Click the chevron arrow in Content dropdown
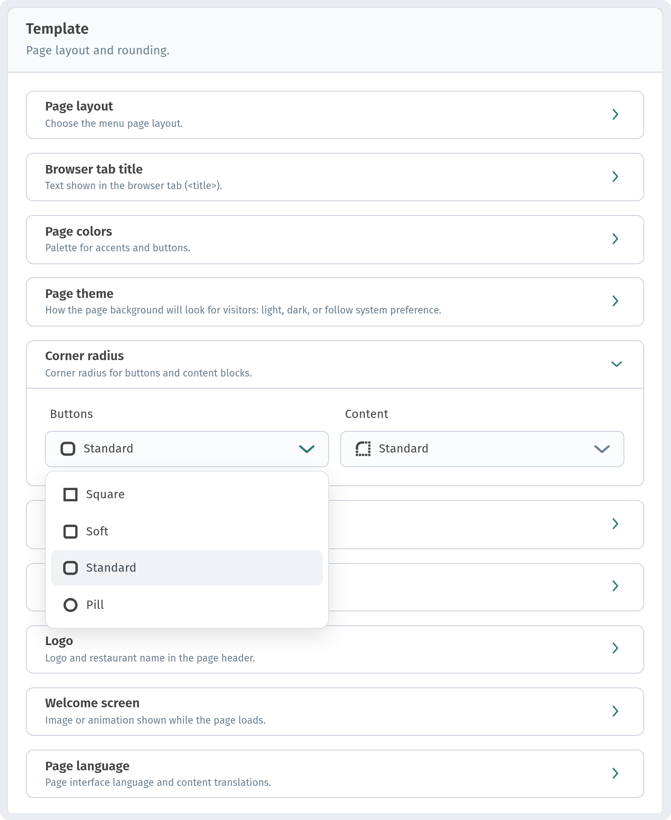This screenshot has height=820, width=671. click(x=602, y=449)
